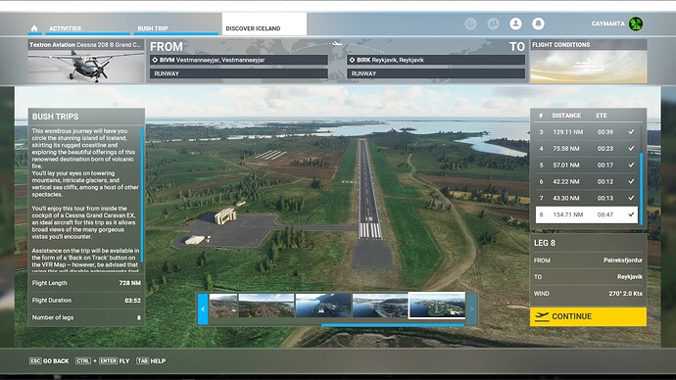Switch to the Bush Trip tab

(x=153, y=28)
